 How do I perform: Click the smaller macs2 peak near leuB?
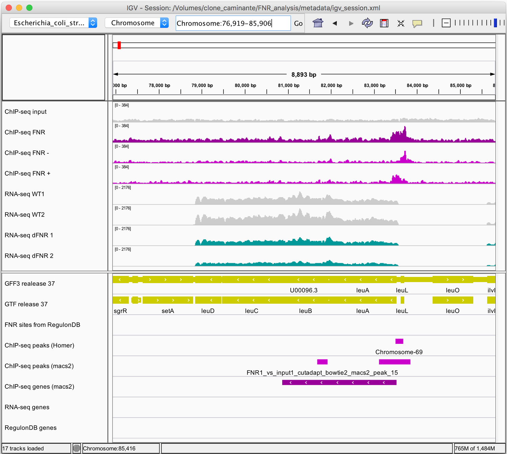tap(322, 362)
